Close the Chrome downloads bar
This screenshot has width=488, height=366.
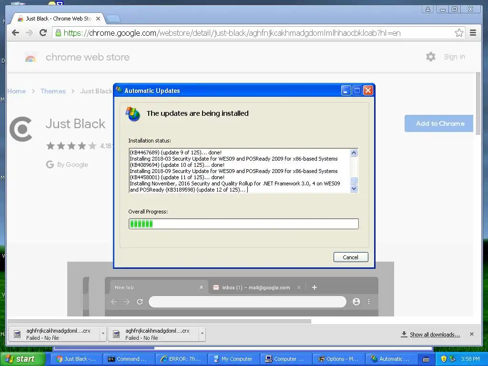pos(472,334)
